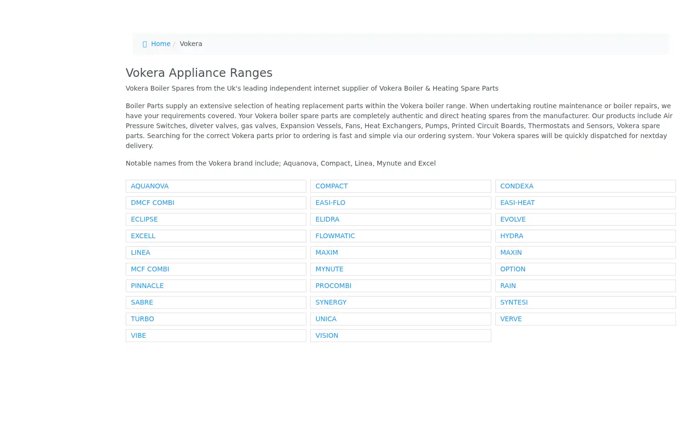Choose the EXCELL boiler range

pos(216,236)
